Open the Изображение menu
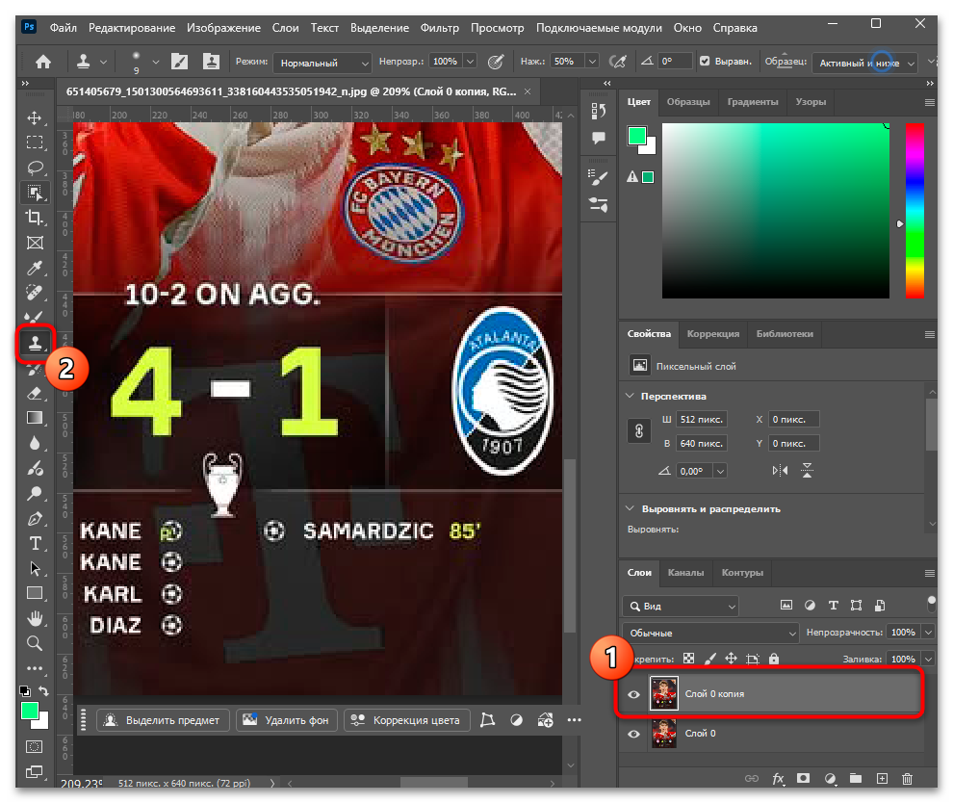The image size is (953, 803). (x=223, y=28)
